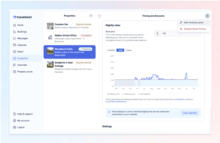
Task: Click the Home house icon
Action: pos(14,25)
